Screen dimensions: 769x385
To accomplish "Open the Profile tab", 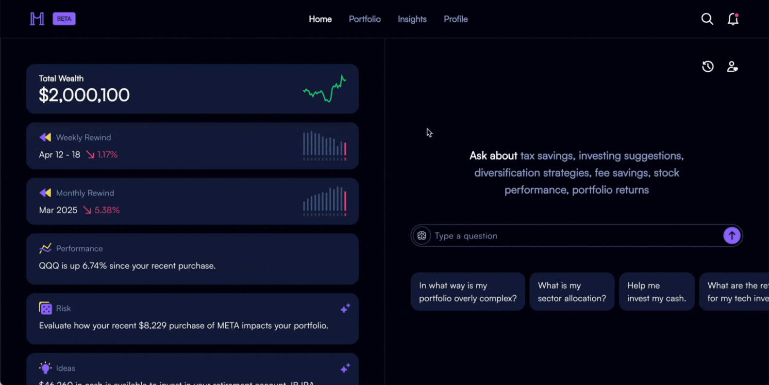I will click(456, 19).
